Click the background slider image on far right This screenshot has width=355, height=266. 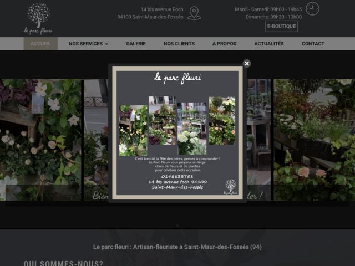tap(315, 140)
